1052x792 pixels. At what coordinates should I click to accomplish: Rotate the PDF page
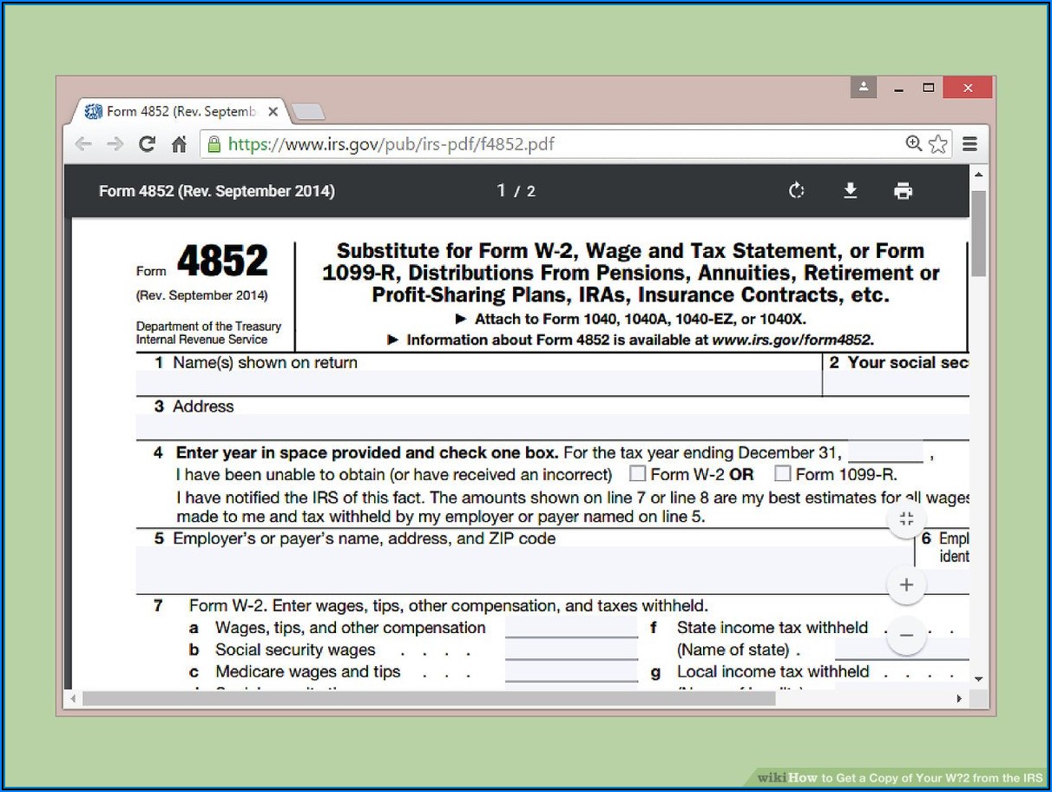797,190
